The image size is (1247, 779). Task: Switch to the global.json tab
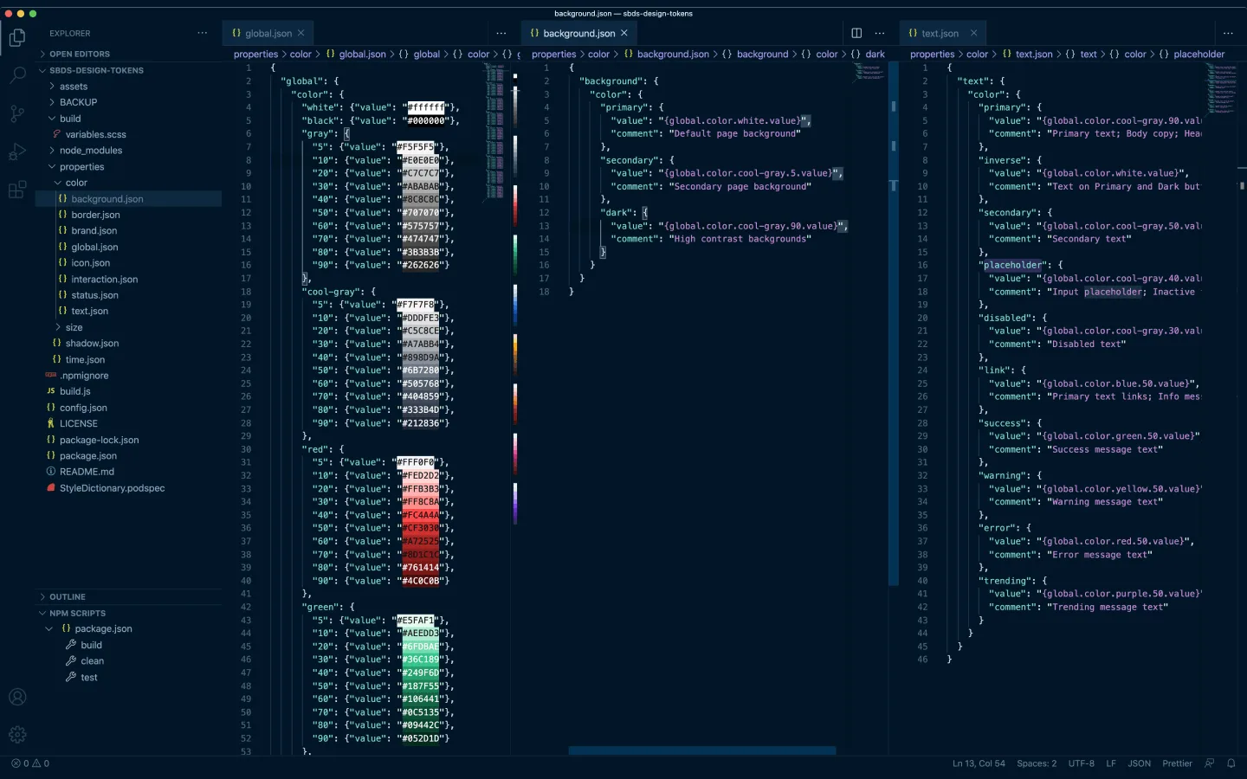(268, 33)
